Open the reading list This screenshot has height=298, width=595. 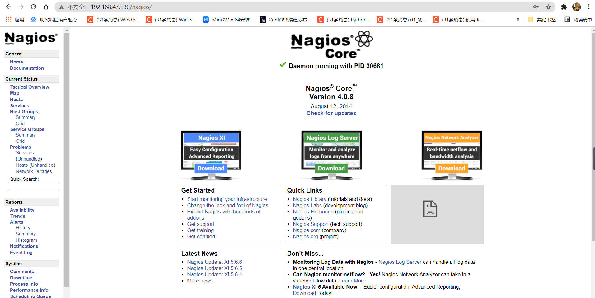pyautogui.click(x=578, y=20)
